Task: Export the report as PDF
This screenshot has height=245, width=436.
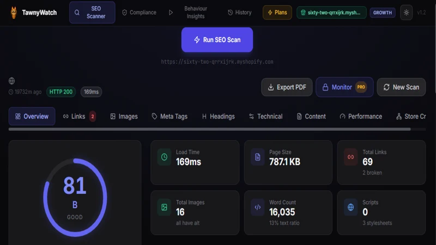Action: tap(287, 87)
